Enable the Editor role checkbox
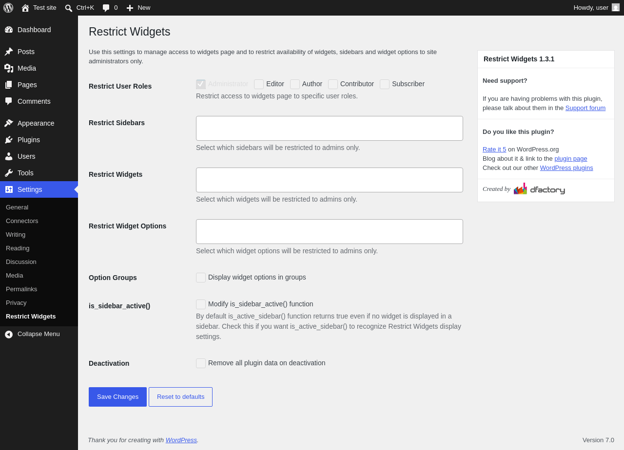 coord(259,84)
